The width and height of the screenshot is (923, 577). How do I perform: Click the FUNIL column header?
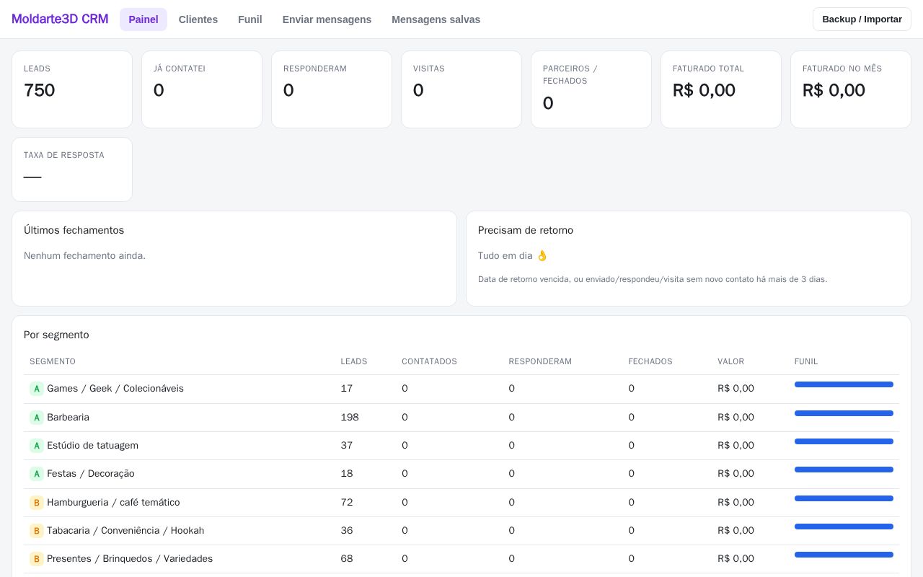point(806,361)
